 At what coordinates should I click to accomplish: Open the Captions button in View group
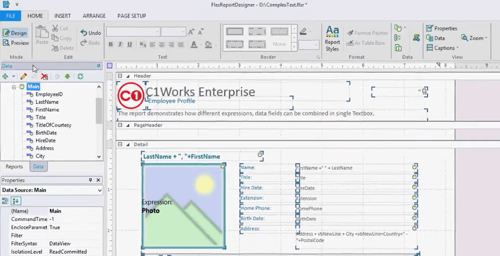tap(442, 48)
